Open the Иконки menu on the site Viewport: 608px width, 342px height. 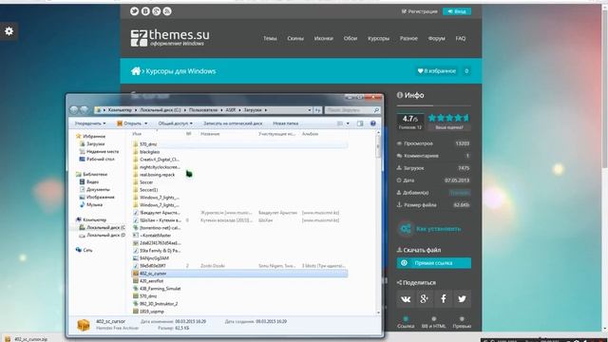[x=323, y=38]
